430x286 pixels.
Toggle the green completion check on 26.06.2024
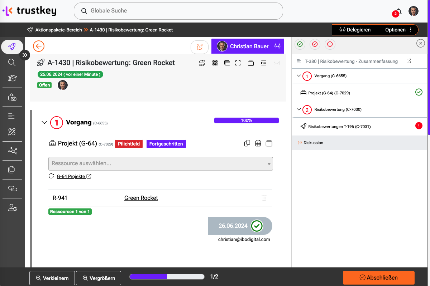257,226
